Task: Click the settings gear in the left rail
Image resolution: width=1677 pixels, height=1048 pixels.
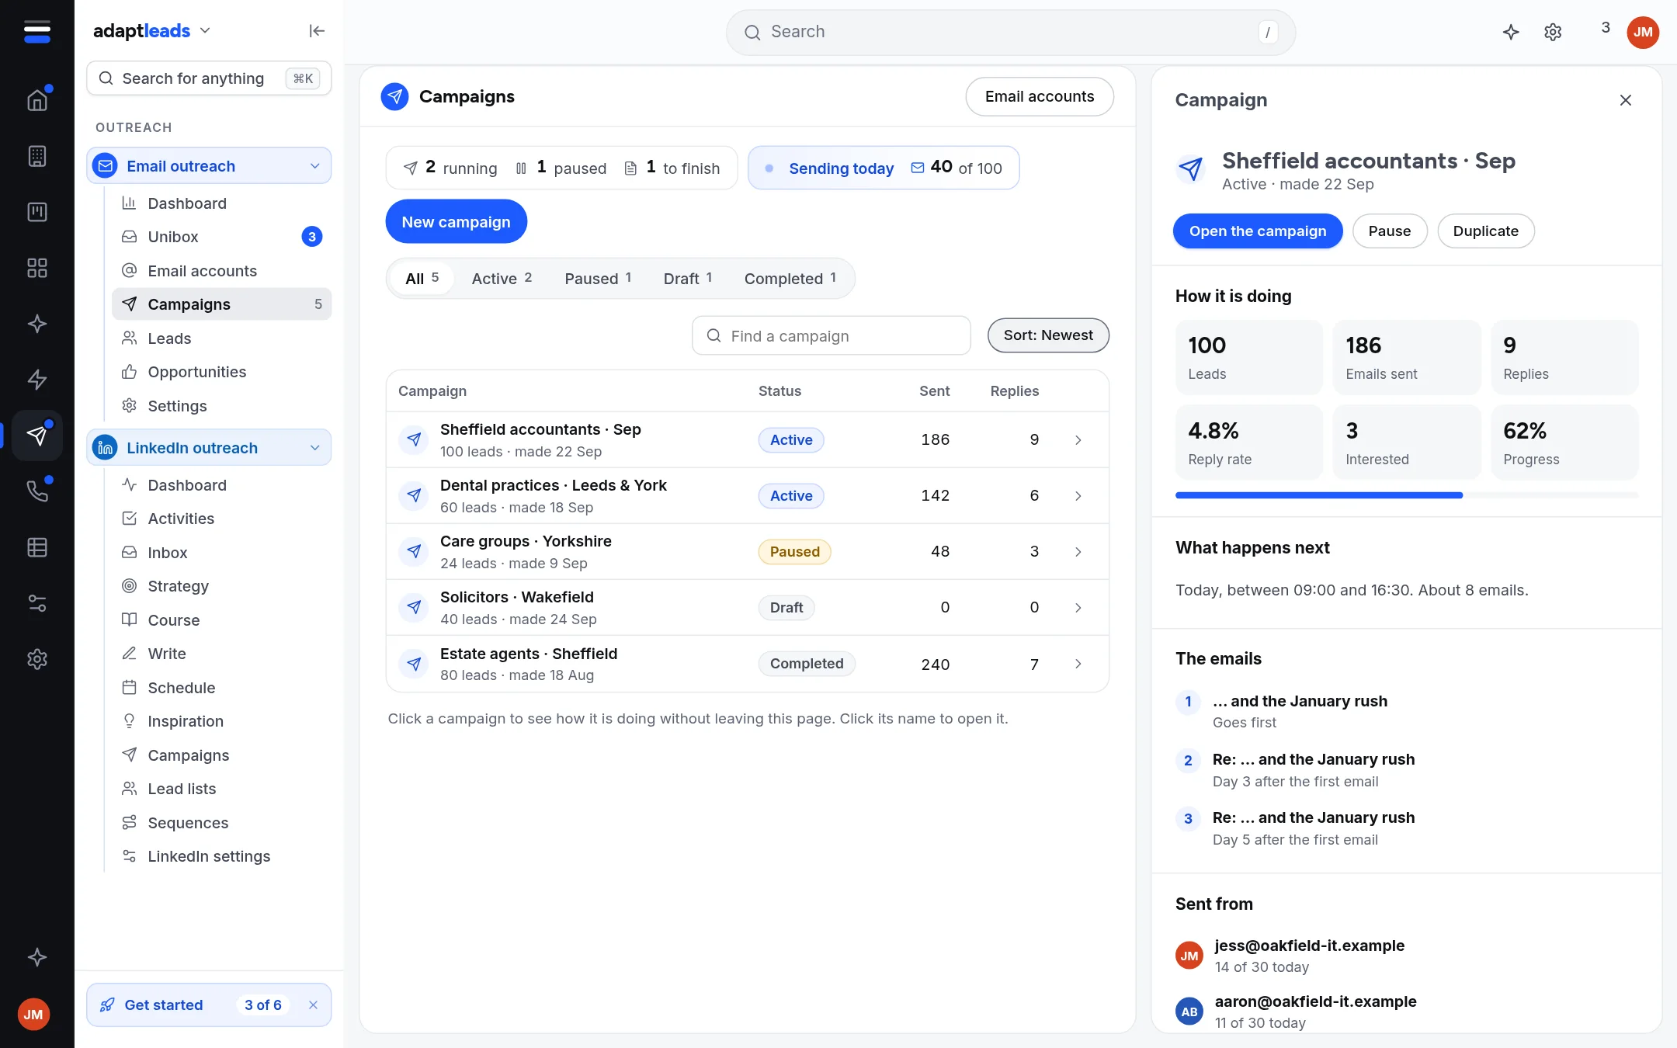Action: (37, 659)
